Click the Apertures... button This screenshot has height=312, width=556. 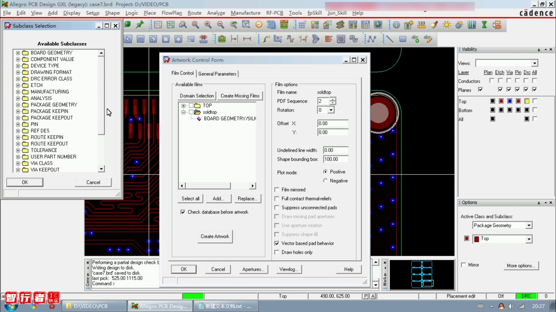click(253, 269)
